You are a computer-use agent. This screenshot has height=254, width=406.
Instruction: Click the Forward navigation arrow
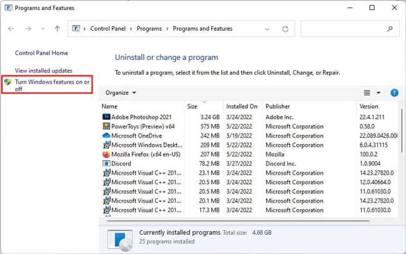(28, 29)
